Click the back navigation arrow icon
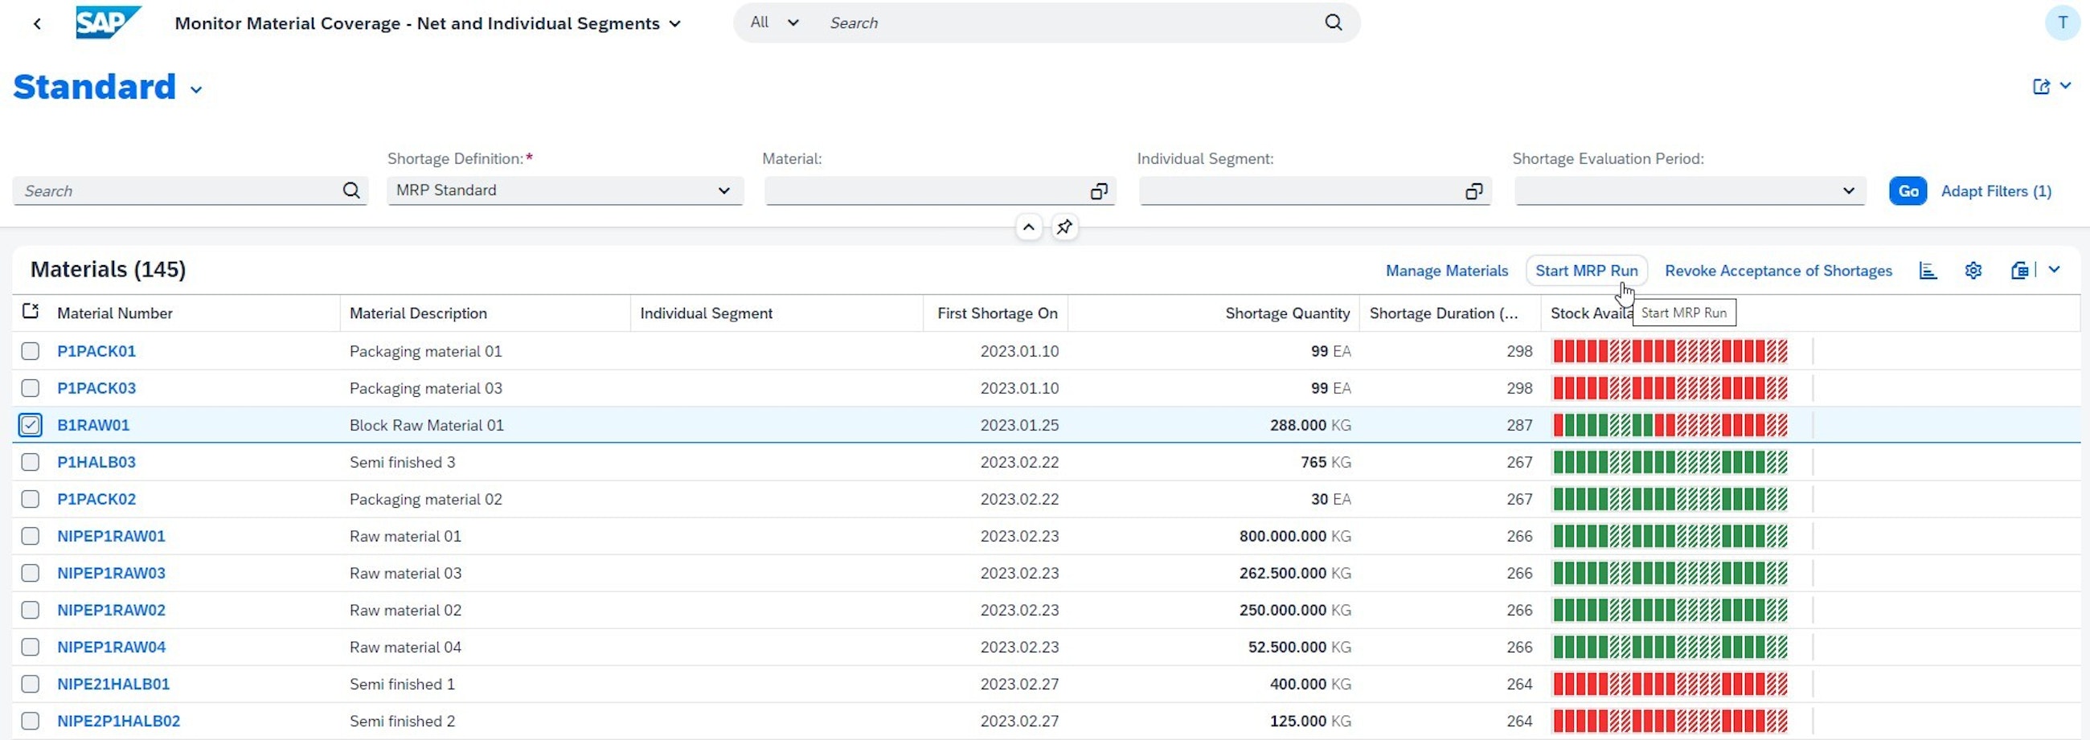The image size is (2090, 740). point(37,23)
